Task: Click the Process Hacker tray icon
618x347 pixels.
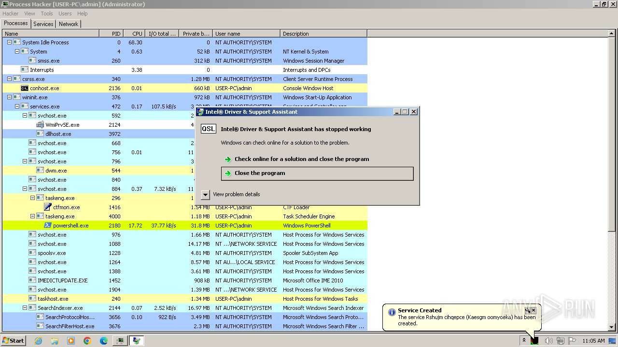Action: point(534,341)
